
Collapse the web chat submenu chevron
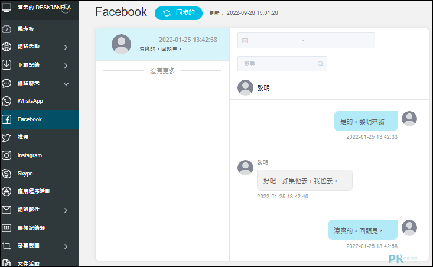pos(66,84)
